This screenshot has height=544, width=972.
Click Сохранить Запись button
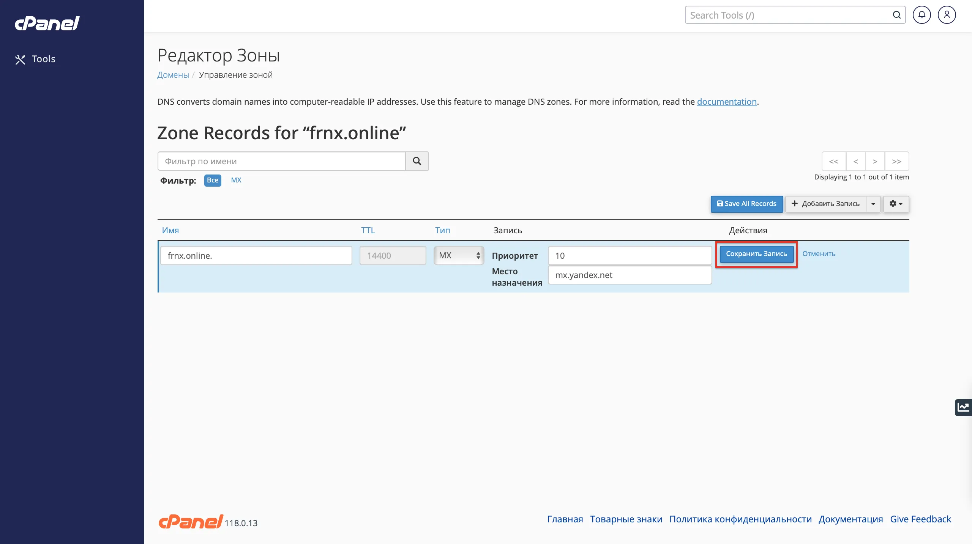pos(756,254)
